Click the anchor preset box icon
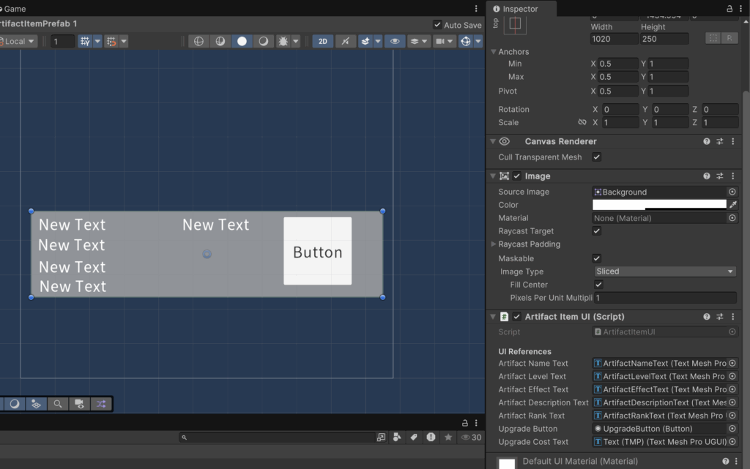750x469 pixels. (x=515, y=24)
